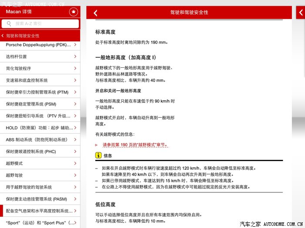Click red triangle before 请参阅第 190 页
305x228 pixels.
(97, 145)
